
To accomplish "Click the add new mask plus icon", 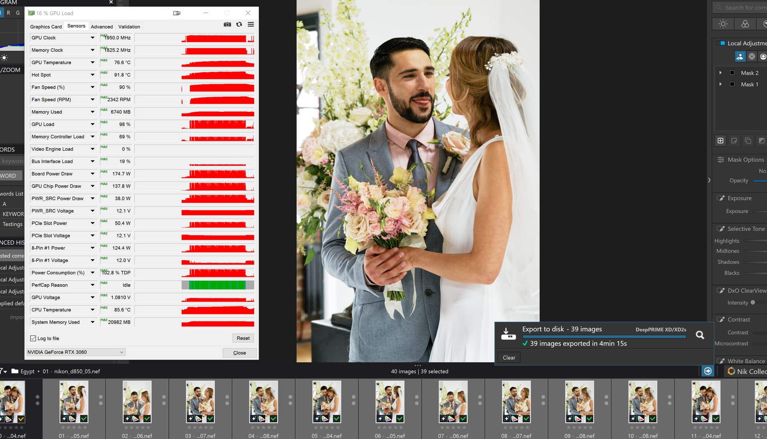I will pyautogui.click(x=720, y=141).
